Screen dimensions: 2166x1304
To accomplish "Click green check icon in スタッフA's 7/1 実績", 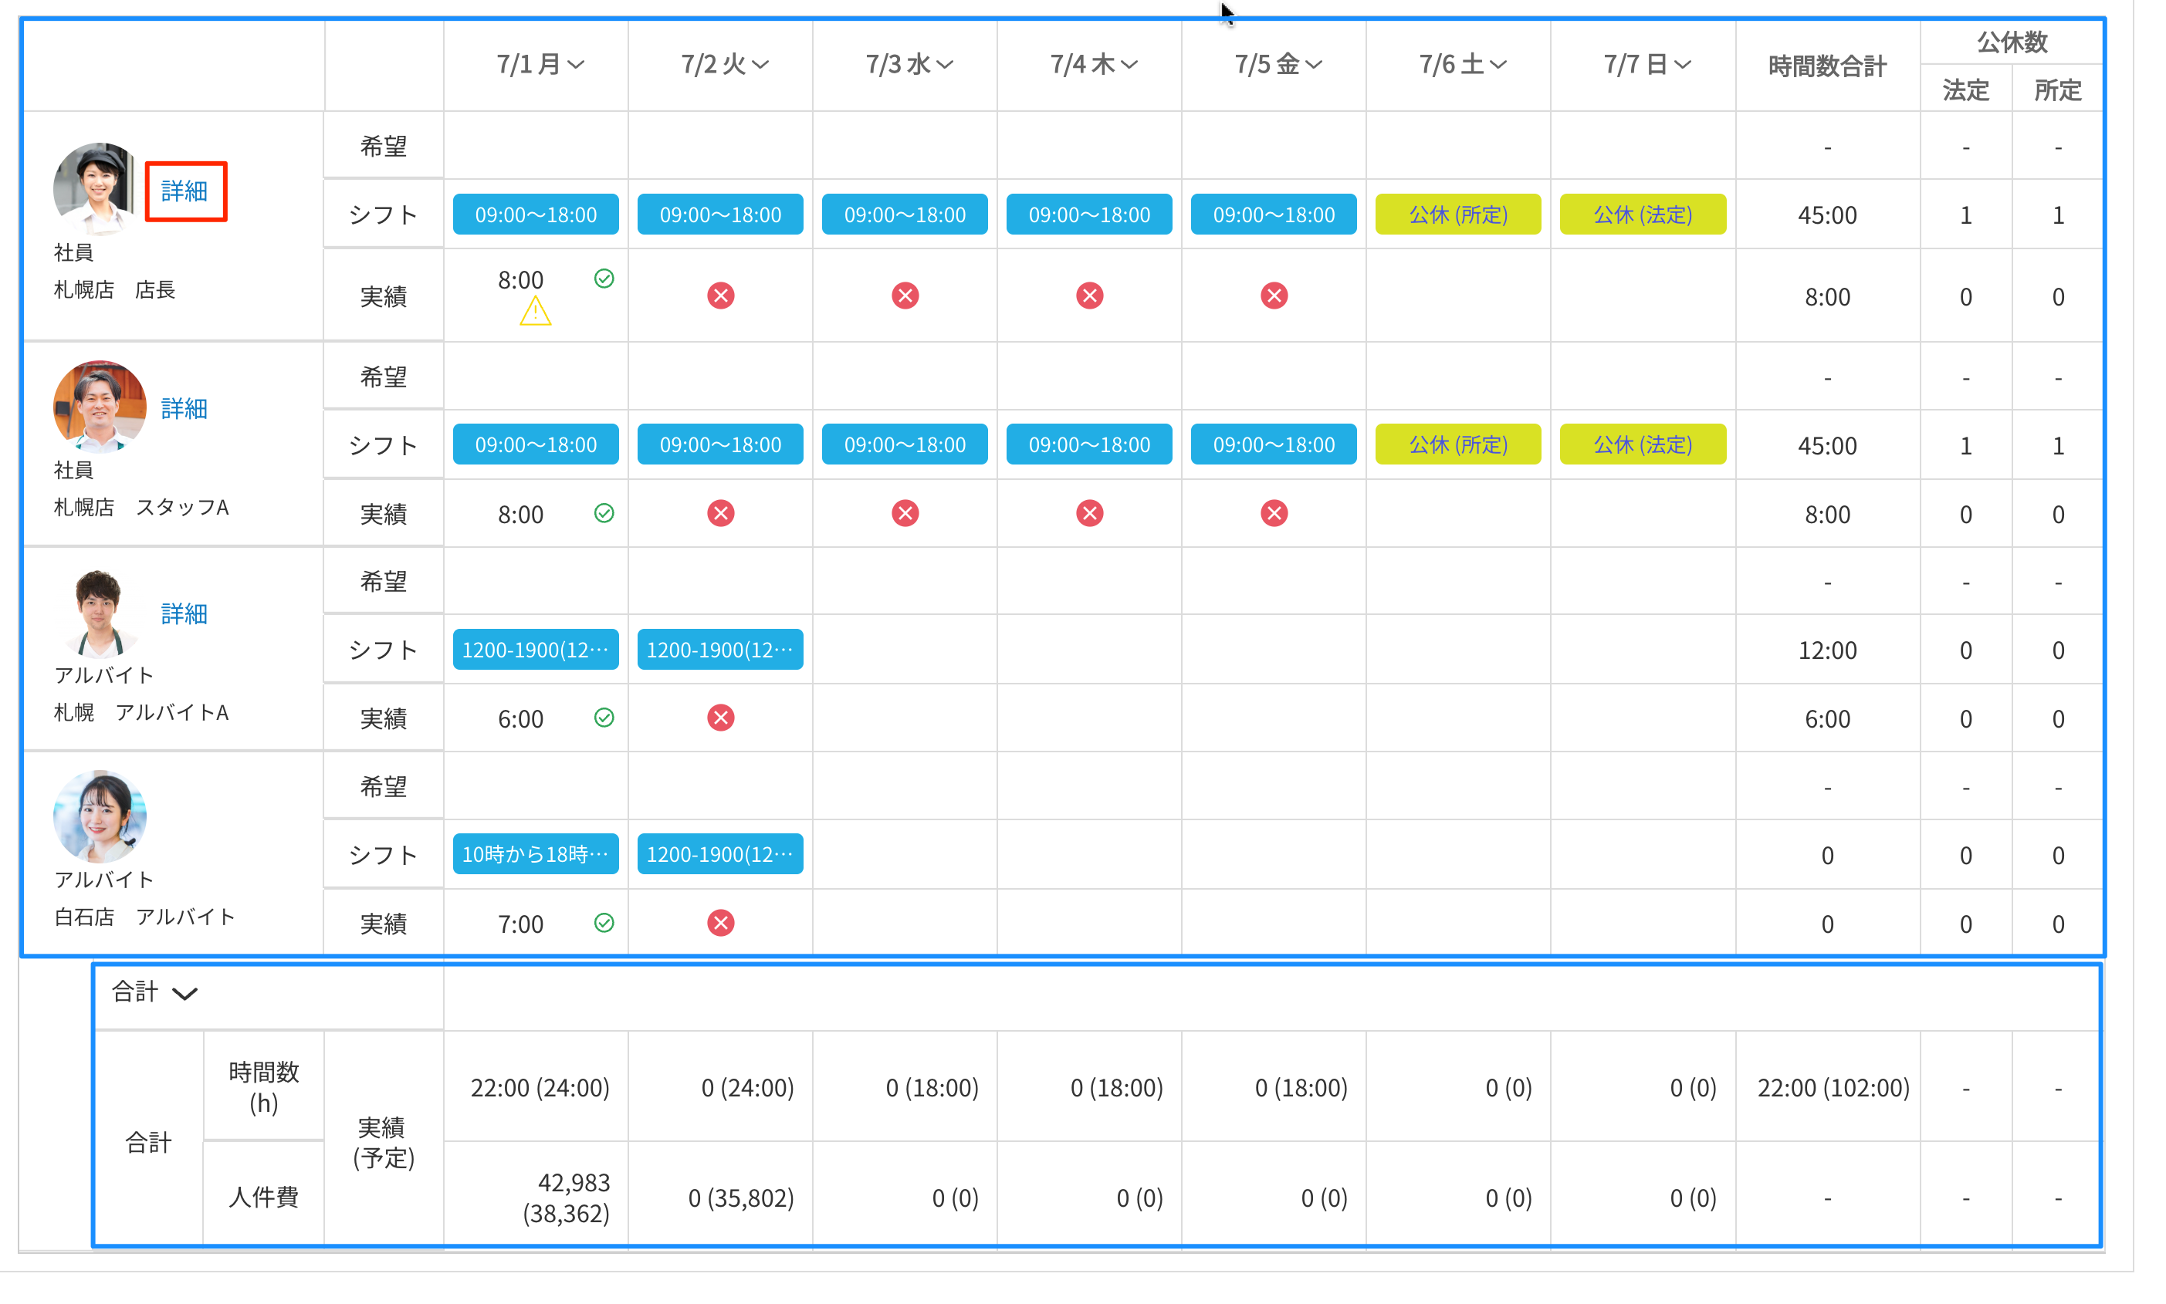I will 604,513.
